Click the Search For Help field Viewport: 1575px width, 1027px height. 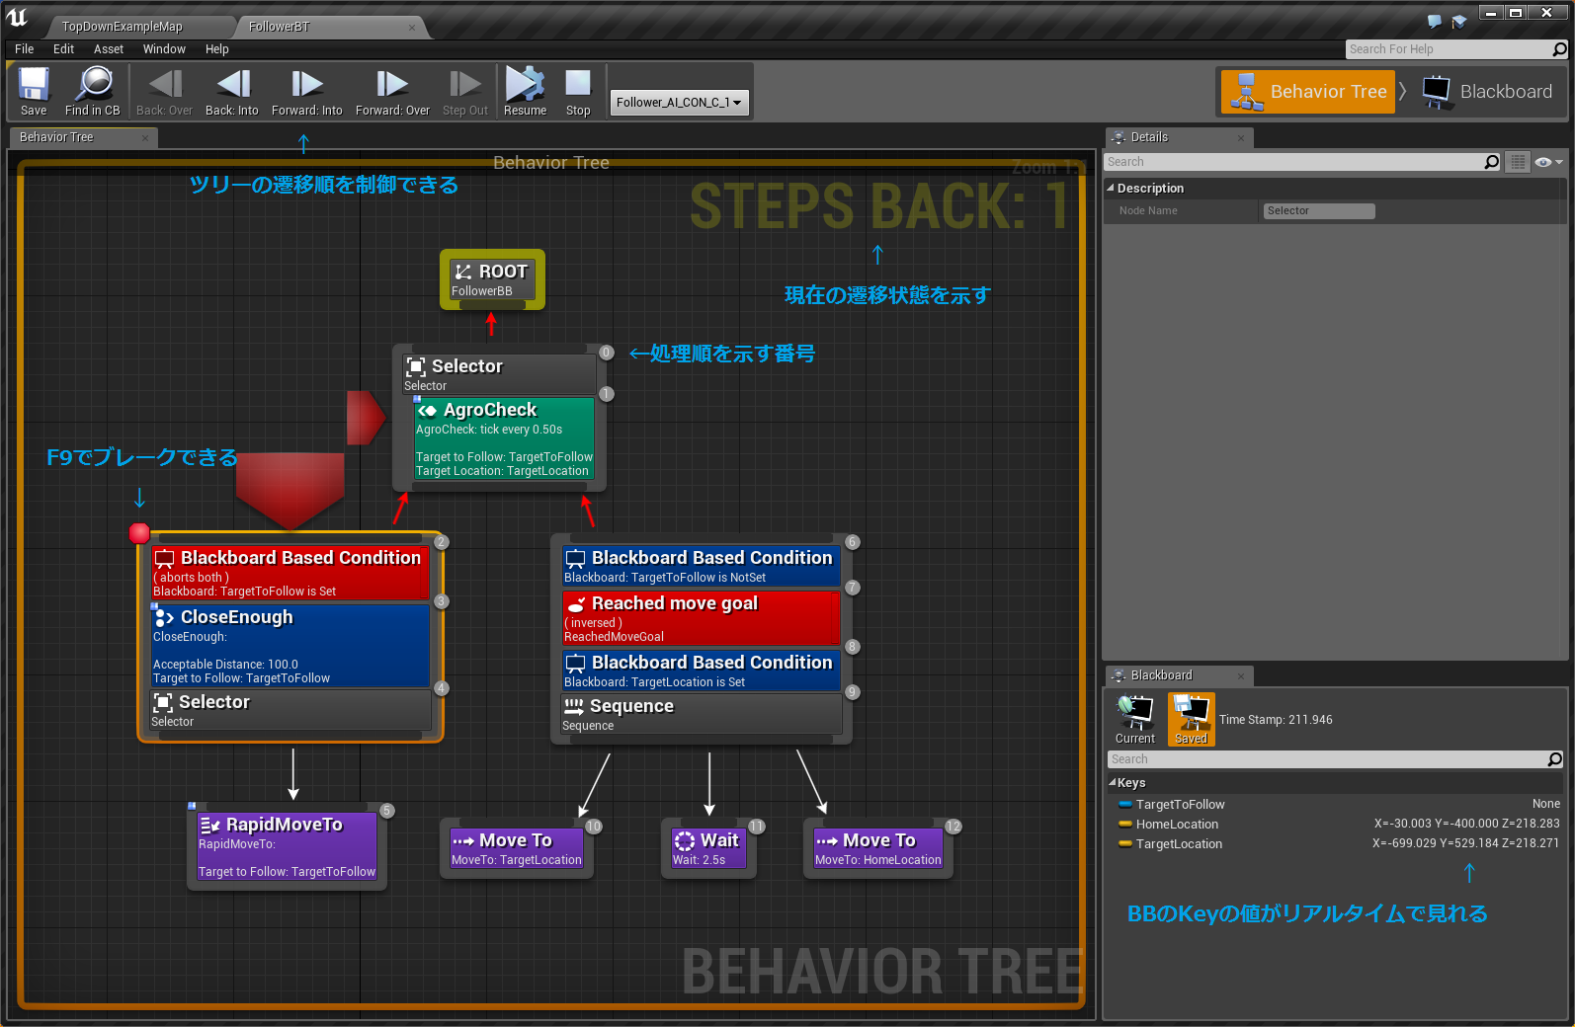(x=1449, y=49)
